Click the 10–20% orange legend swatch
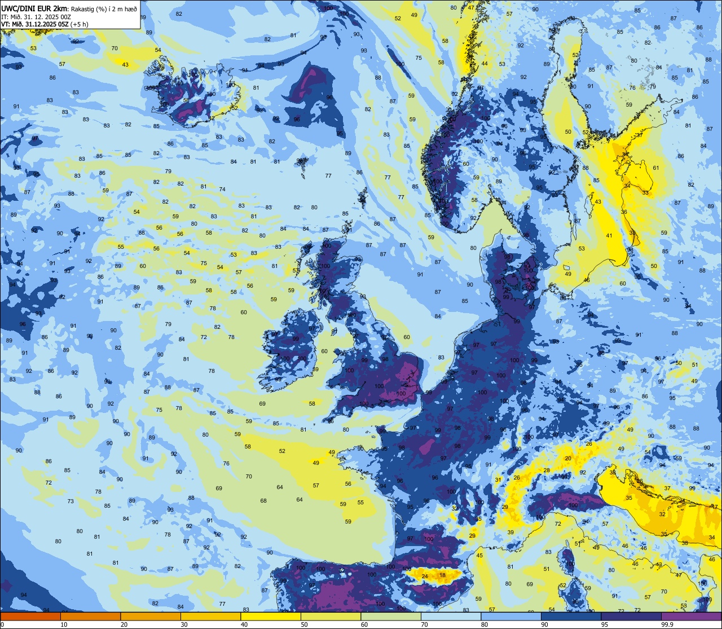The height and width of the screenshot is (629, 722). (90, 616)
